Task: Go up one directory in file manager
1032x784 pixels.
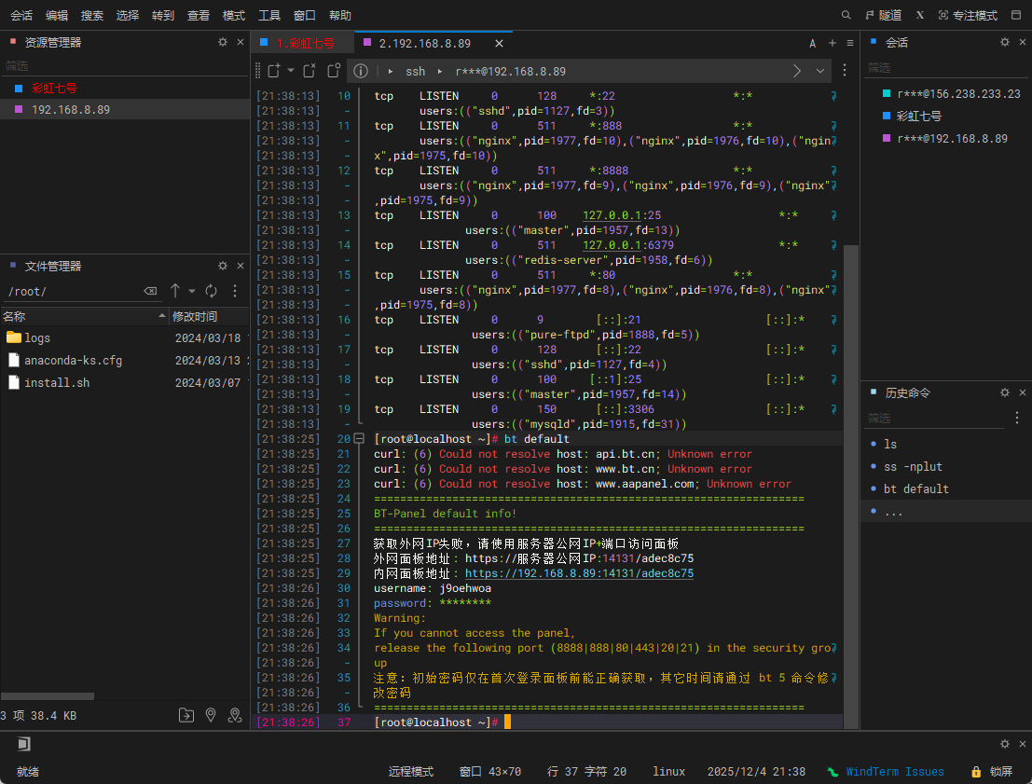Action: point(175,292)
